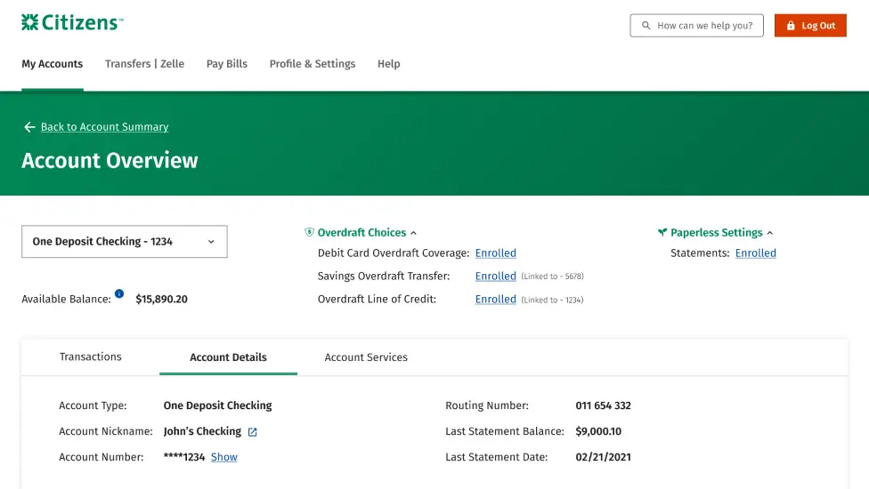Click the Citizens logo
Screen dimensions: 869x489
72,23
